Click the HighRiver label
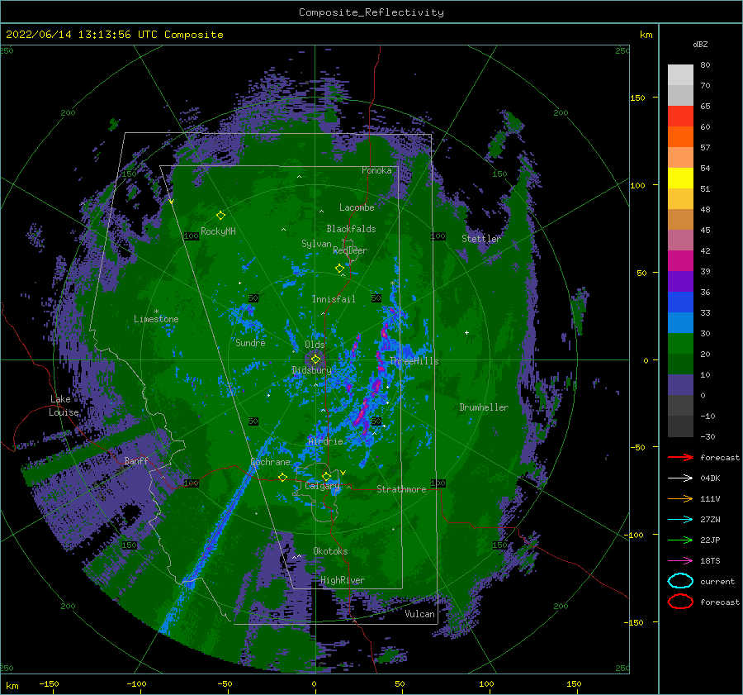The image size is (743, 695). click(x=343, y=580)
